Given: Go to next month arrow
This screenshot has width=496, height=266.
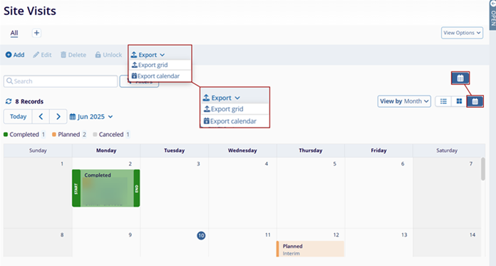Looking at the screenshot, I should [58, 116].
